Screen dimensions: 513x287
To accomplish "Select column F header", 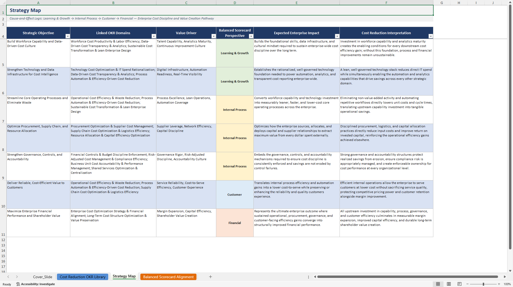I will click(x=386, y=3).
